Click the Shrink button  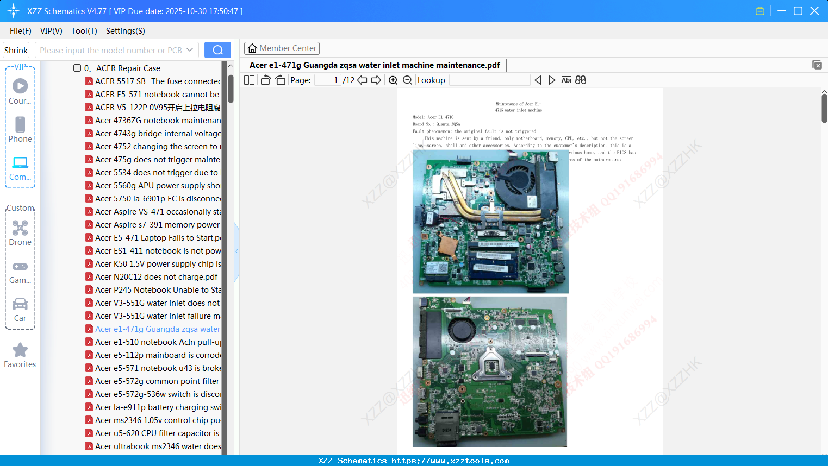click(16, 50)
